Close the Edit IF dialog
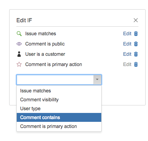 pos(136,20)
